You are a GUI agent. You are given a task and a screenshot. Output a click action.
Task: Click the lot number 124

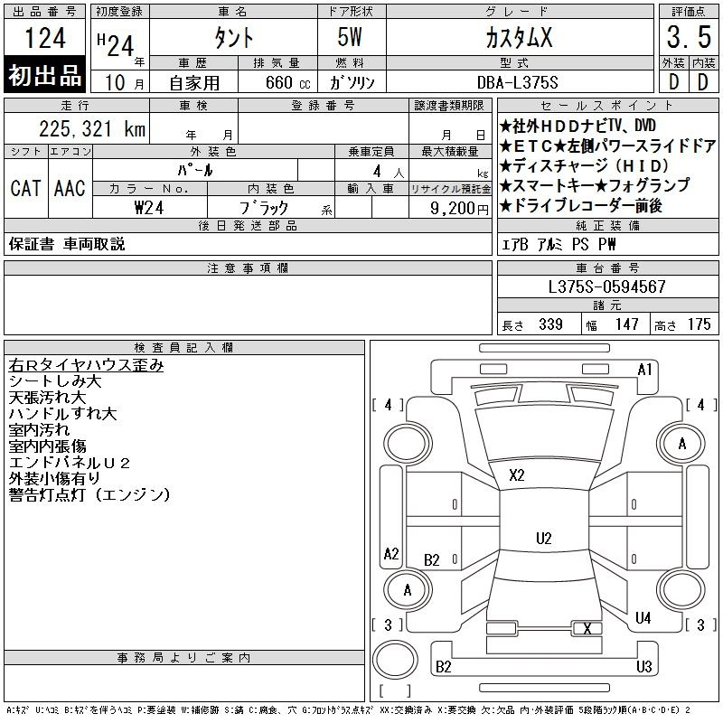45,39
